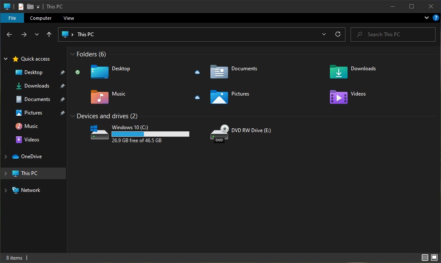Click the address bar breadcrumb chevron

click(x=72, y=35)
